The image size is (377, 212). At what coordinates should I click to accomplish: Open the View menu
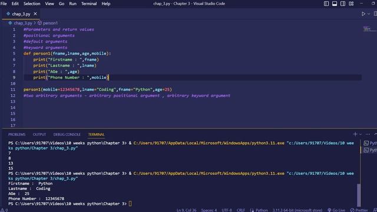(49, 4)
